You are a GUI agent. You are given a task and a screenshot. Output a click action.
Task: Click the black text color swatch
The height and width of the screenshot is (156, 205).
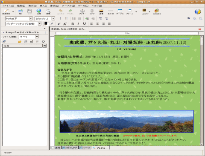[x=46, y=23]
